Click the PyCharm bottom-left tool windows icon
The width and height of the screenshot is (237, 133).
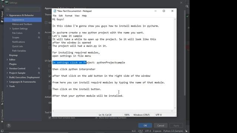[2, 131]
